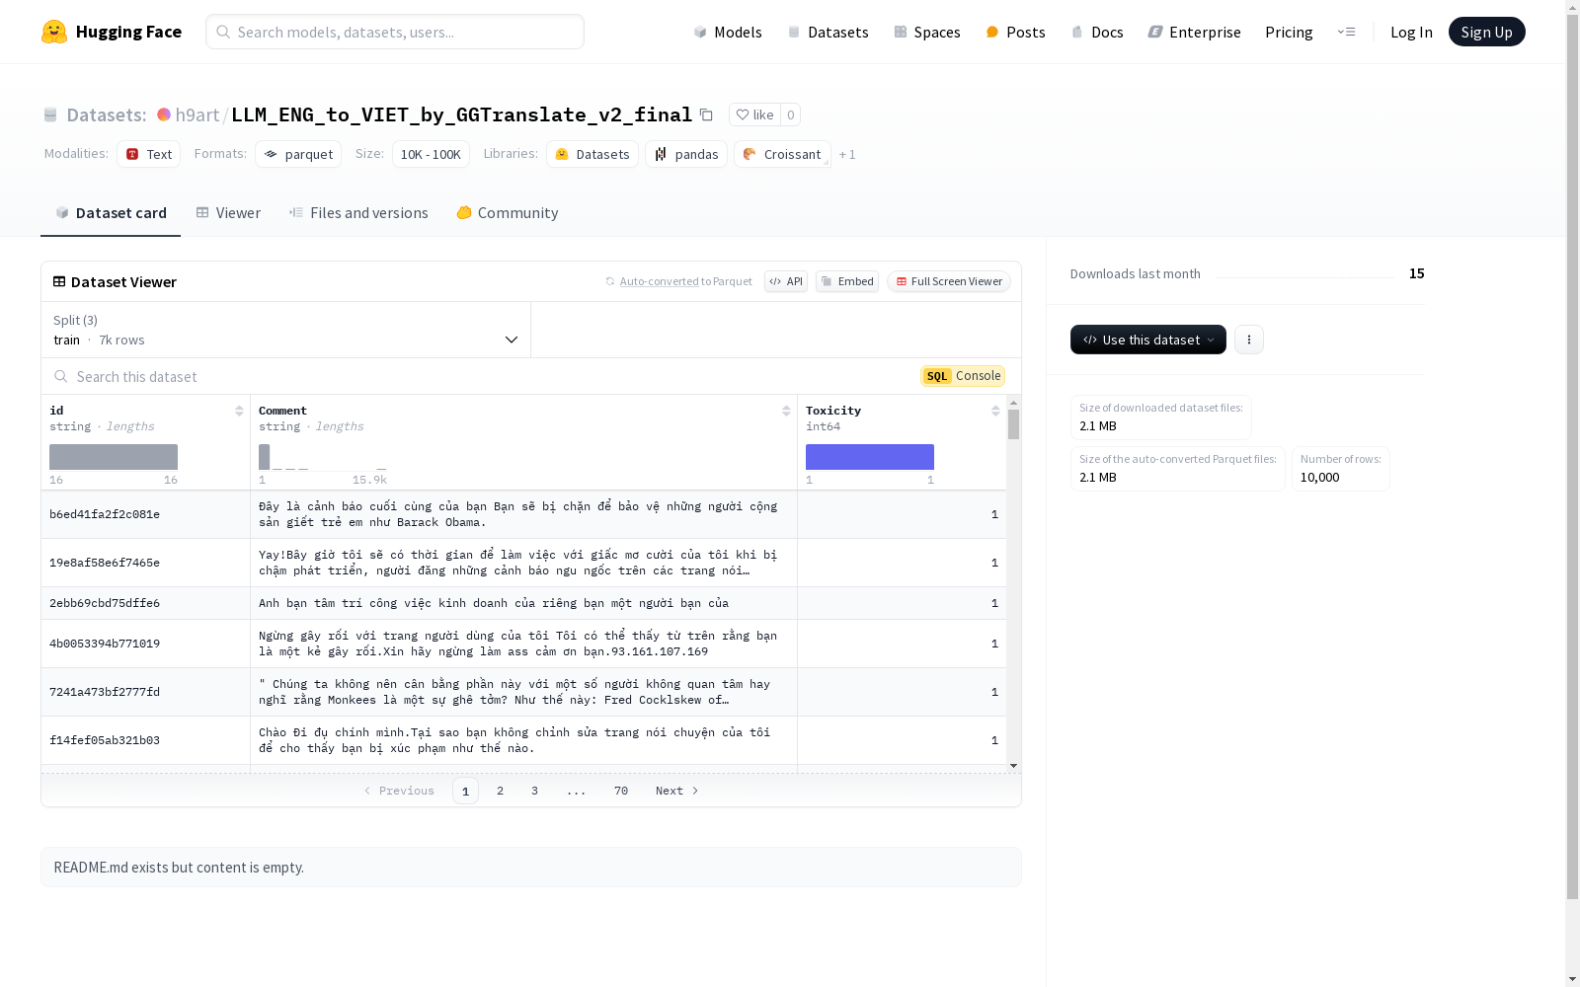
Task: Expand the +1 more libraries
Action: click(x=847, y=154)
